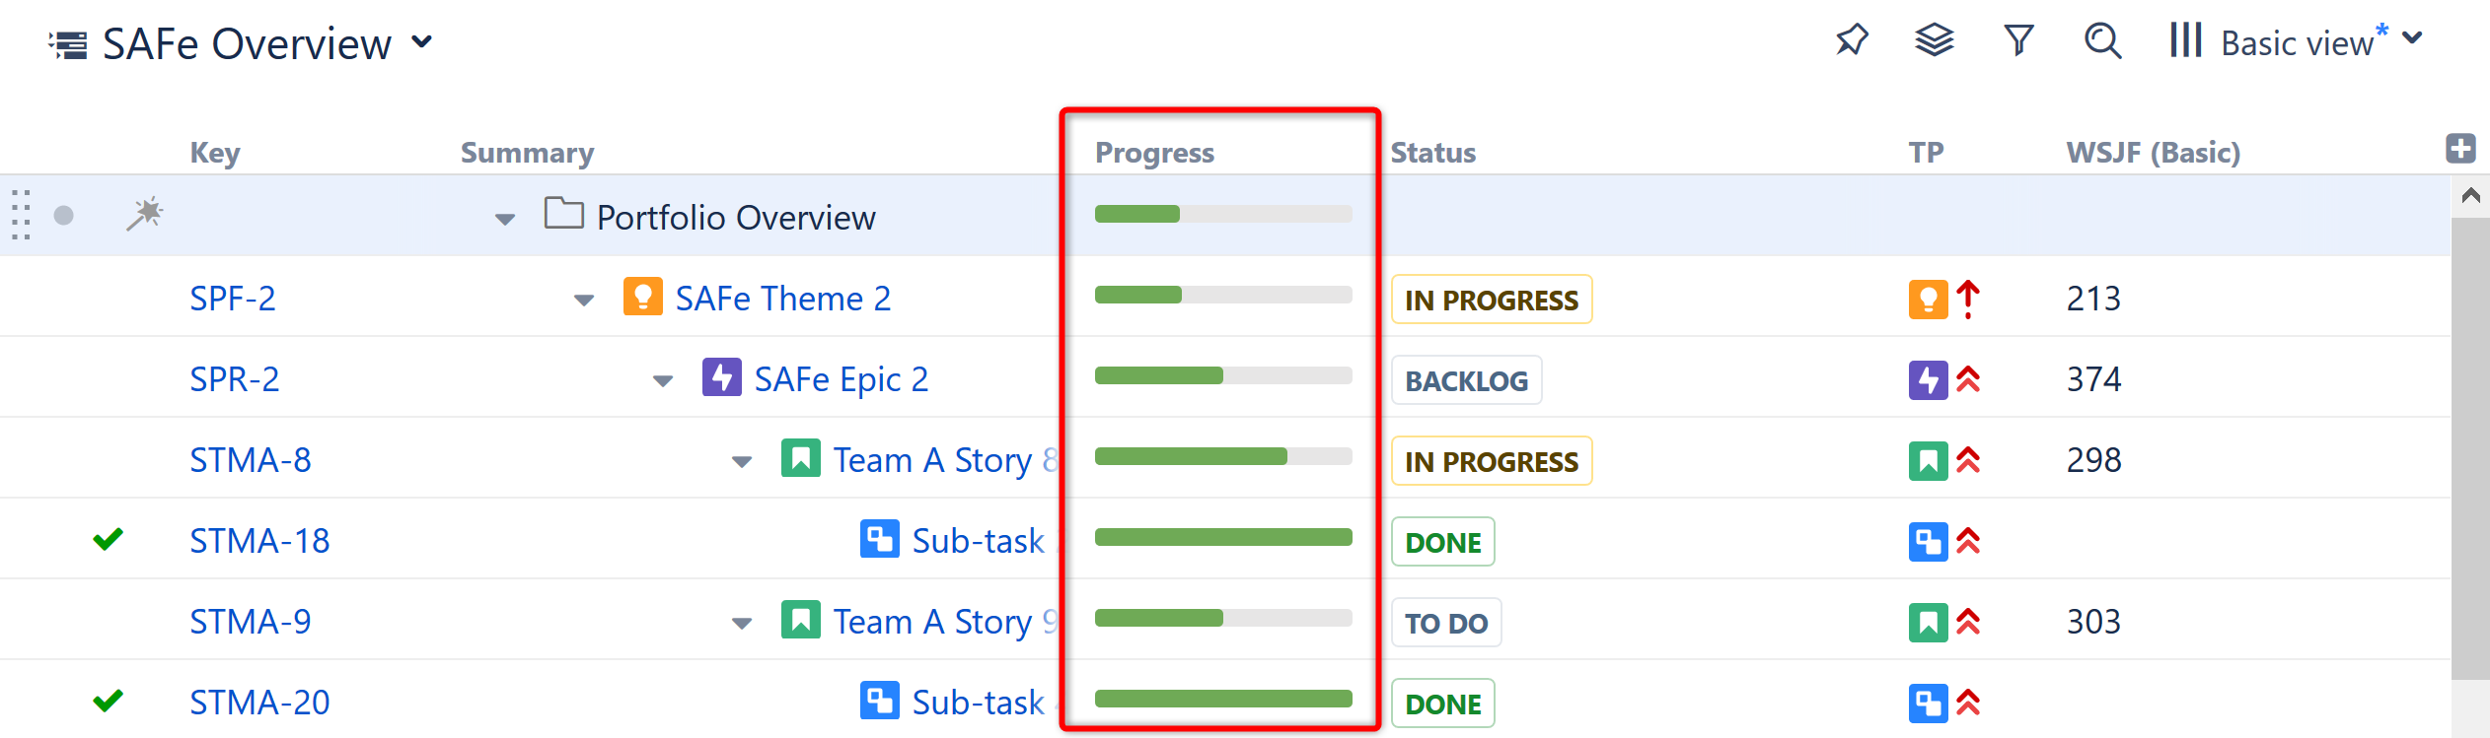Open the filter icon in the toolbar
Screen dimensions: 2490x738
point(2018,39)
